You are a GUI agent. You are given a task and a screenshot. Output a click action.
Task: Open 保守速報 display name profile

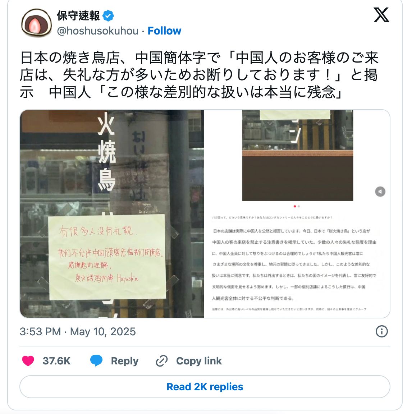coord(78,16)
